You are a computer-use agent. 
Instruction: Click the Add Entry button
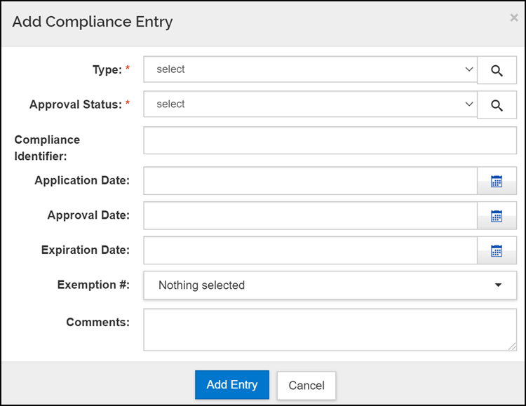point(232,384)
